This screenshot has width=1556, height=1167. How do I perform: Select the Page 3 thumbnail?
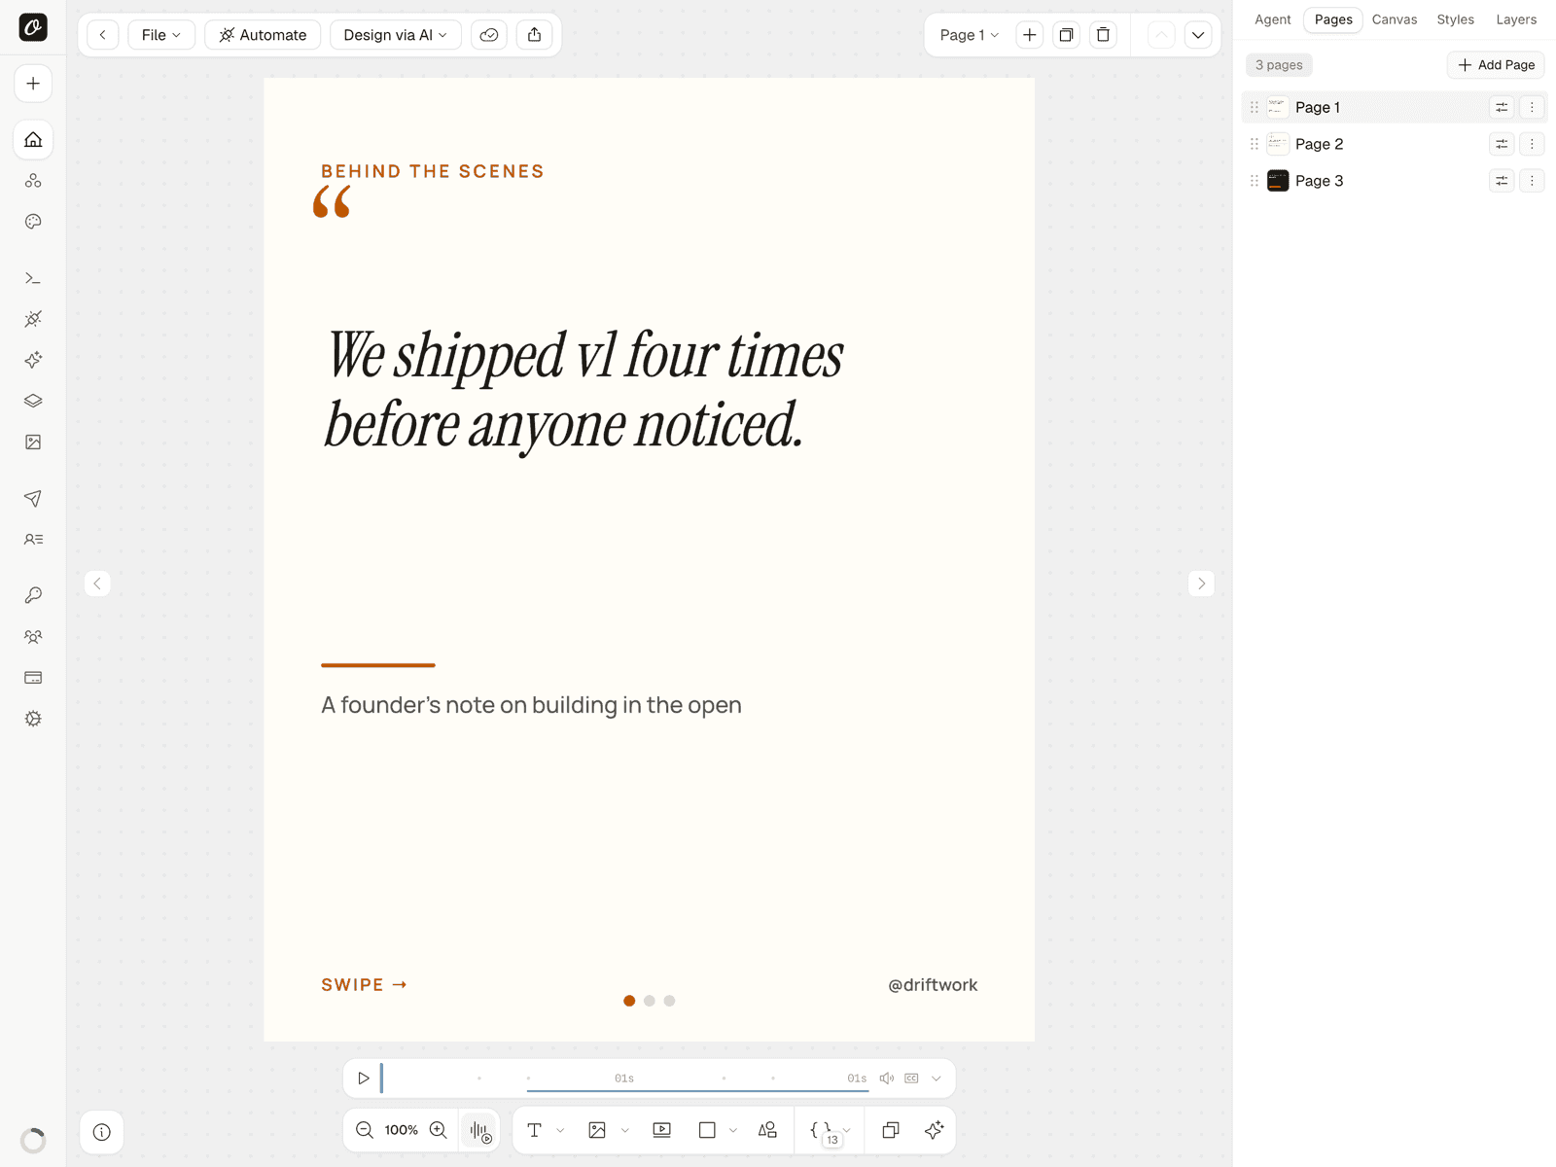(1278, 181)
